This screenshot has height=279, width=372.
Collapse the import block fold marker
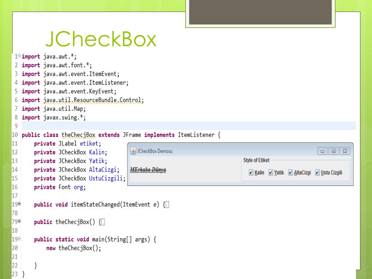(20, 56)
